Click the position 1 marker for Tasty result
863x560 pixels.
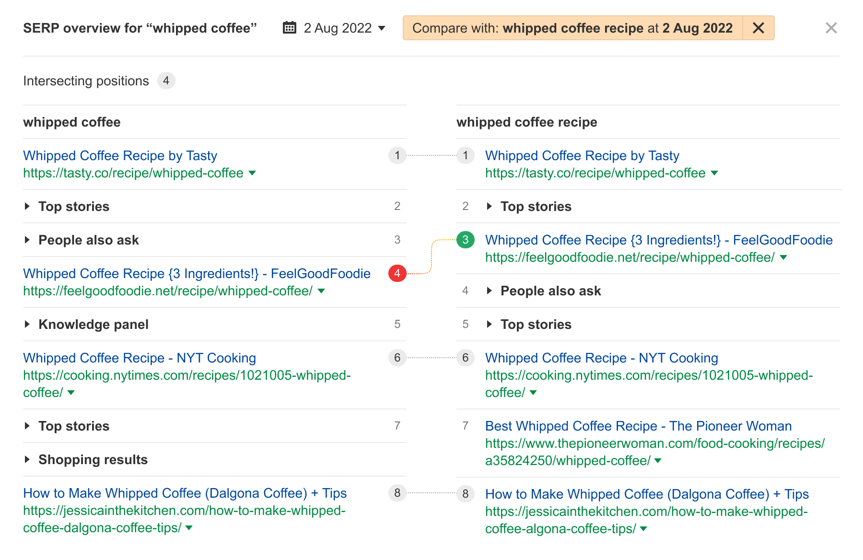pyautogui.click(x=397, y=155)
